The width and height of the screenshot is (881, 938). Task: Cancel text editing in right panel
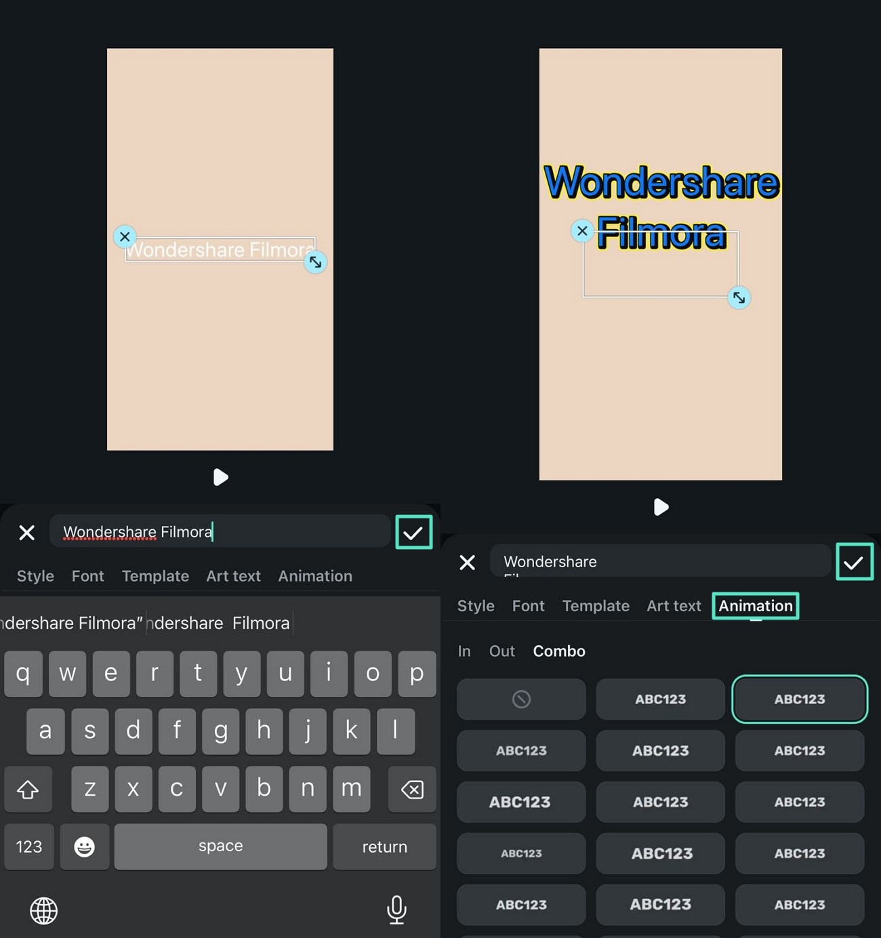[x=467, y=563]
